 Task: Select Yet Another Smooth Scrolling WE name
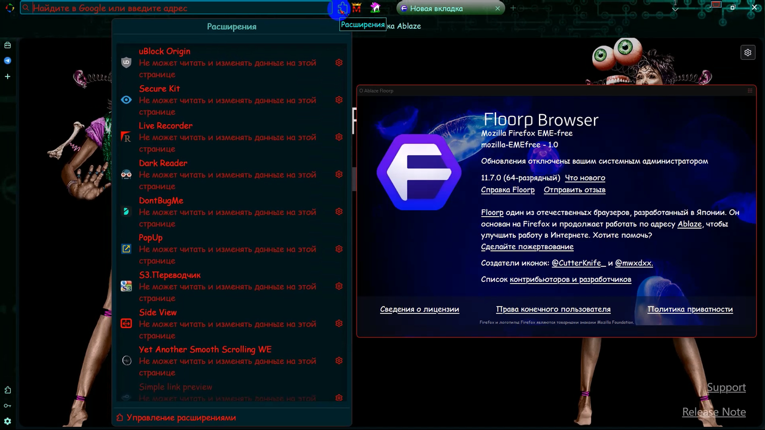[205, 349]
